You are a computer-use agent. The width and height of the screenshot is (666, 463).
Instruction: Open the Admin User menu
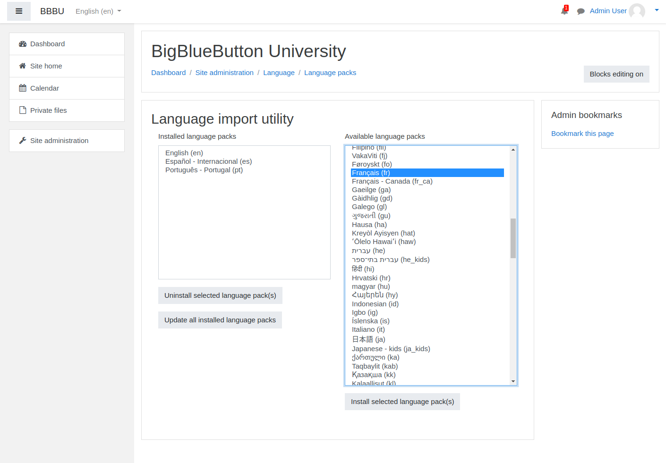click(608, 10)
